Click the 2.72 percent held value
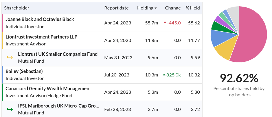 click(x=195, y=109)
